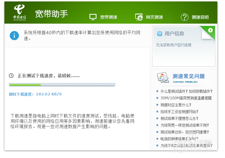Click the monitor icon for 宽带测速
This screenshot has height=158, width=225.
[93, 17]
